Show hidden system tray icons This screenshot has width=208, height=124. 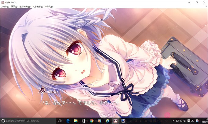click(x=173, y=121)
